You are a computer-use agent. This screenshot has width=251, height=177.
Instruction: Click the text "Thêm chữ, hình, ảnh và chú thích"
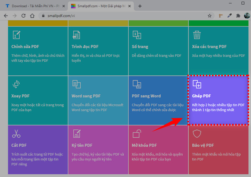pyautogui.click(x=38, y=56)
